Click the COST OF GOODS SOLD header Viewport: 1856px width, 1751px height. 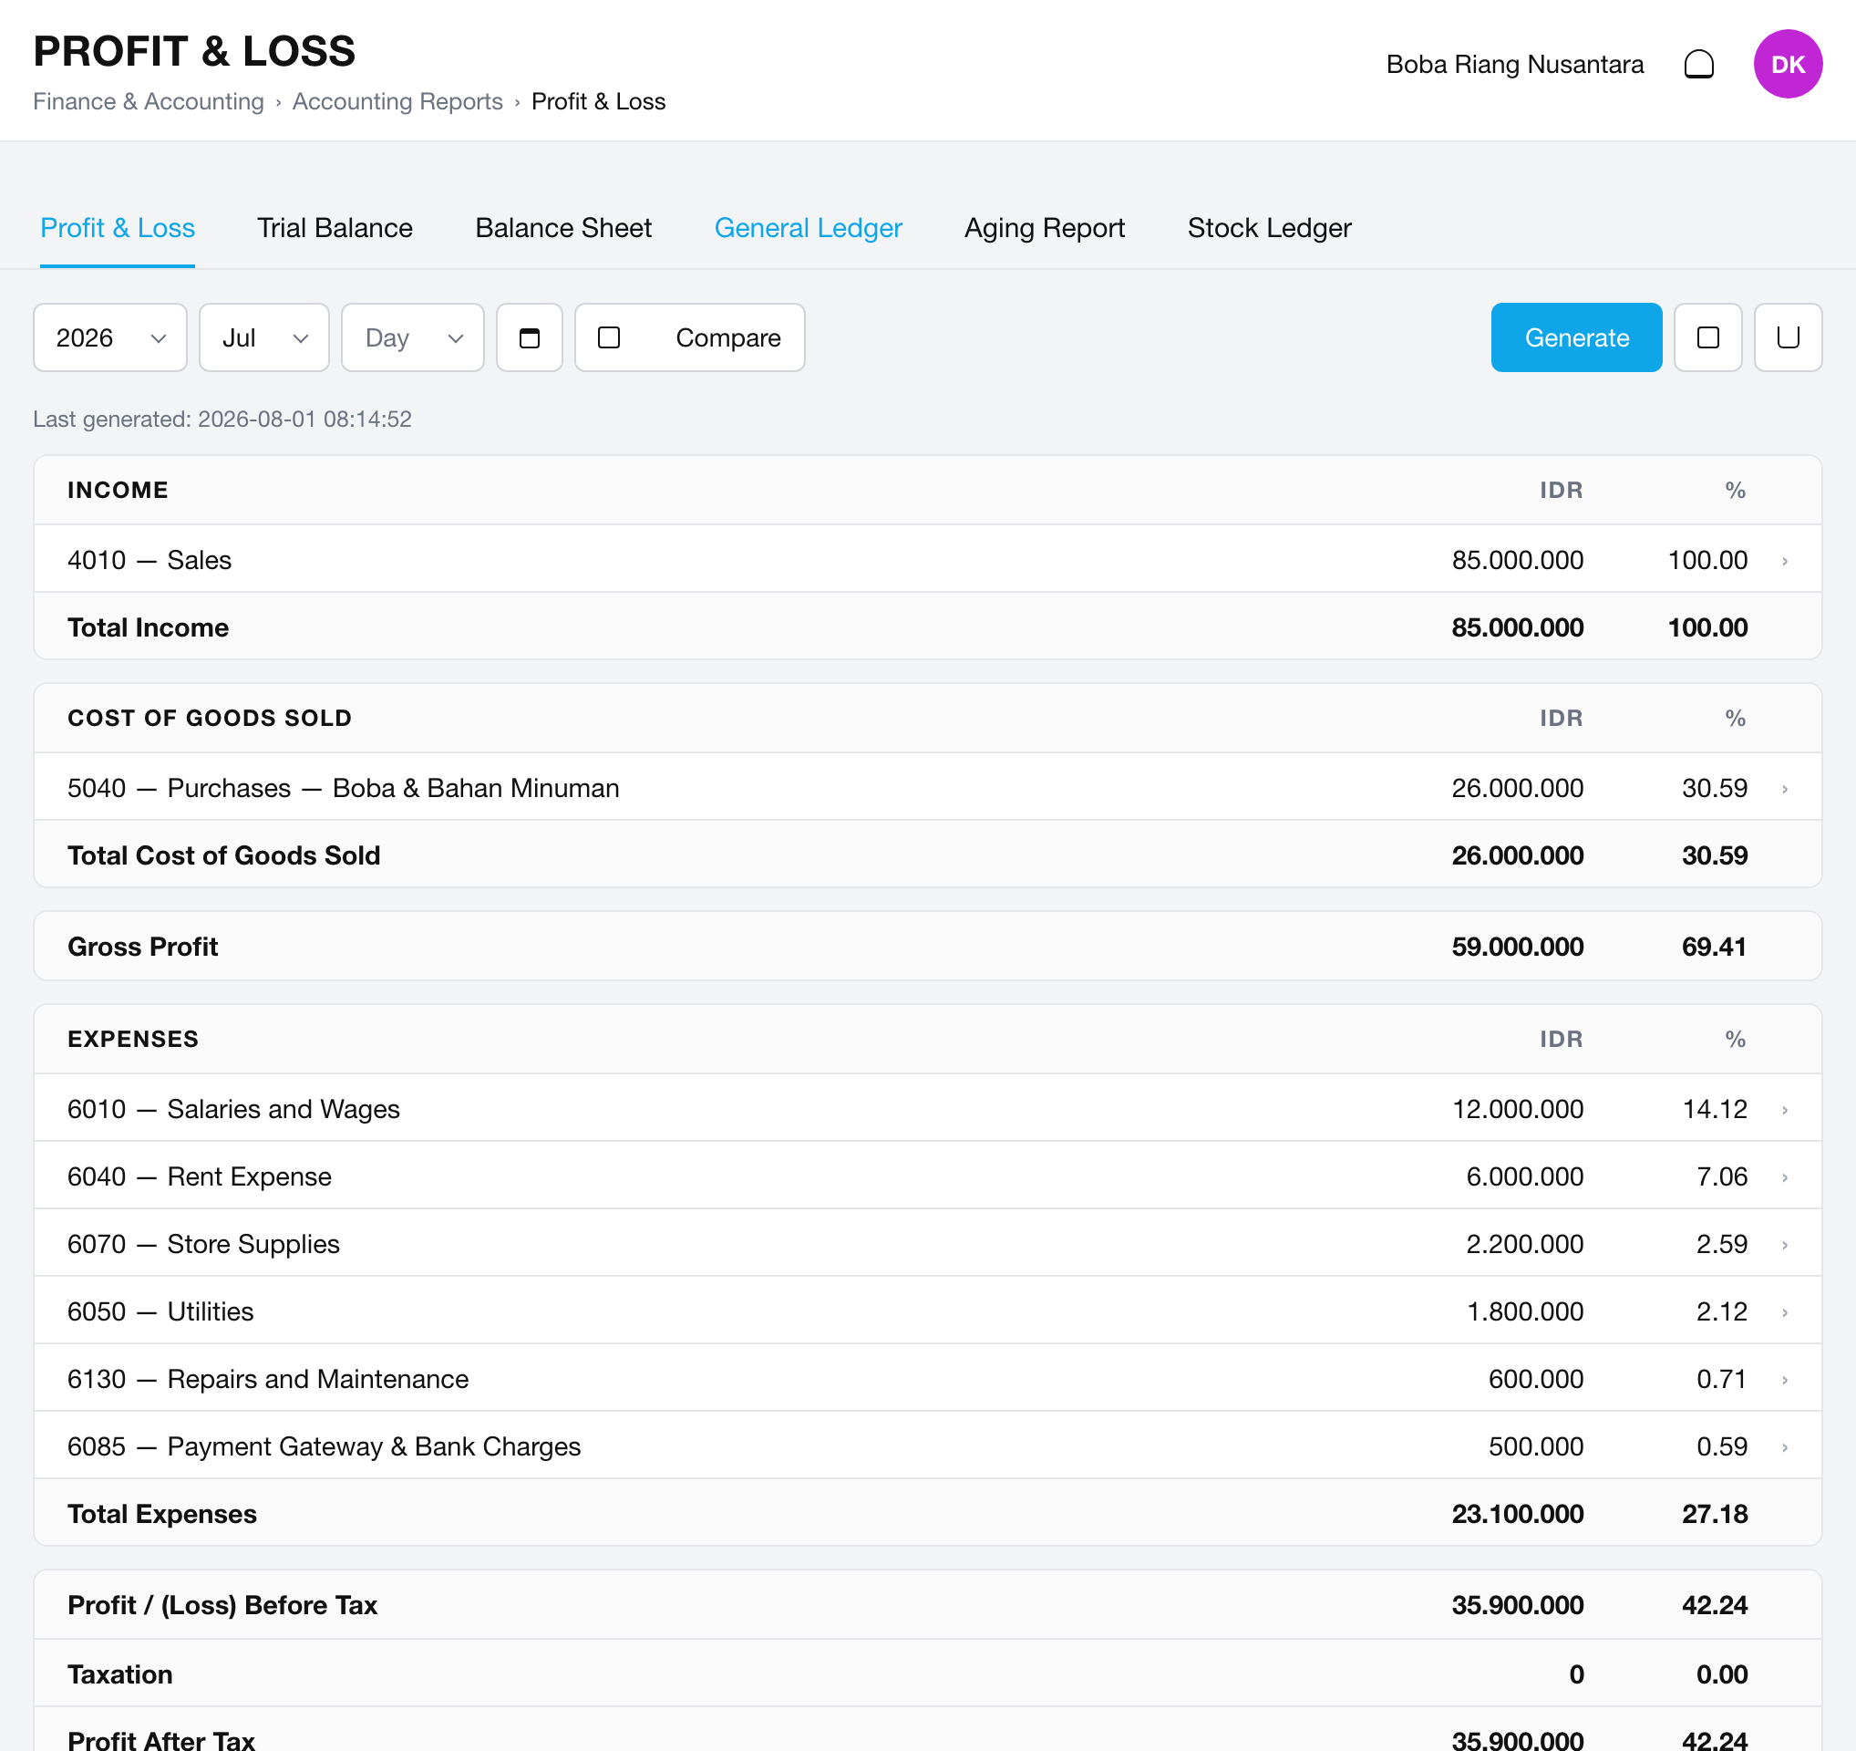tap(209, 718)
